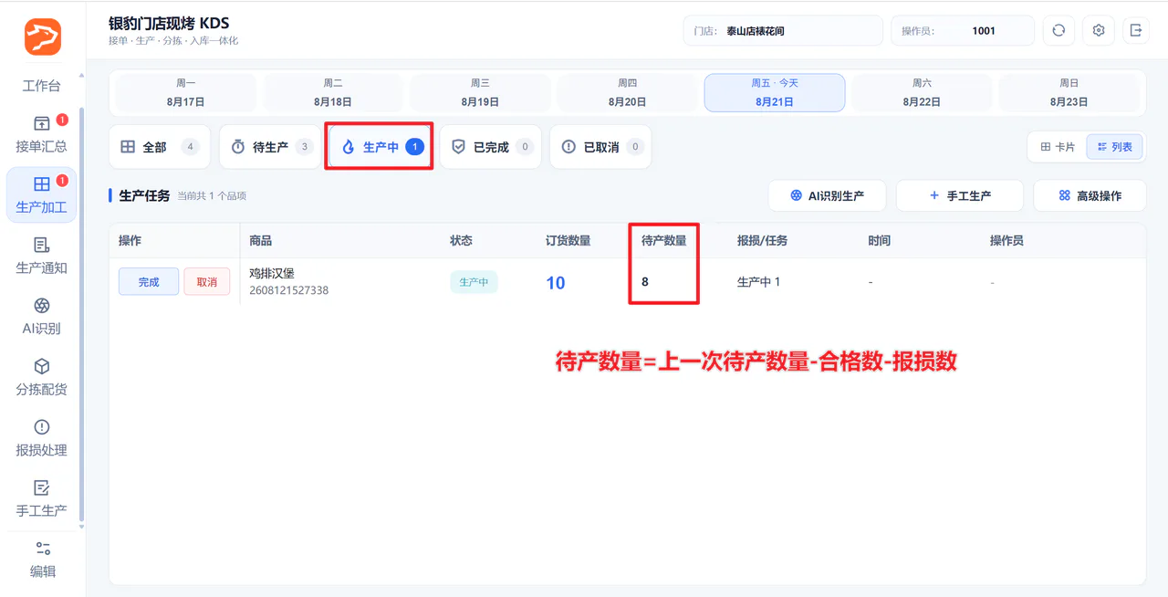Open settings gear in header
This screenshot has width=1168, height=597.
pos(1099,30)
